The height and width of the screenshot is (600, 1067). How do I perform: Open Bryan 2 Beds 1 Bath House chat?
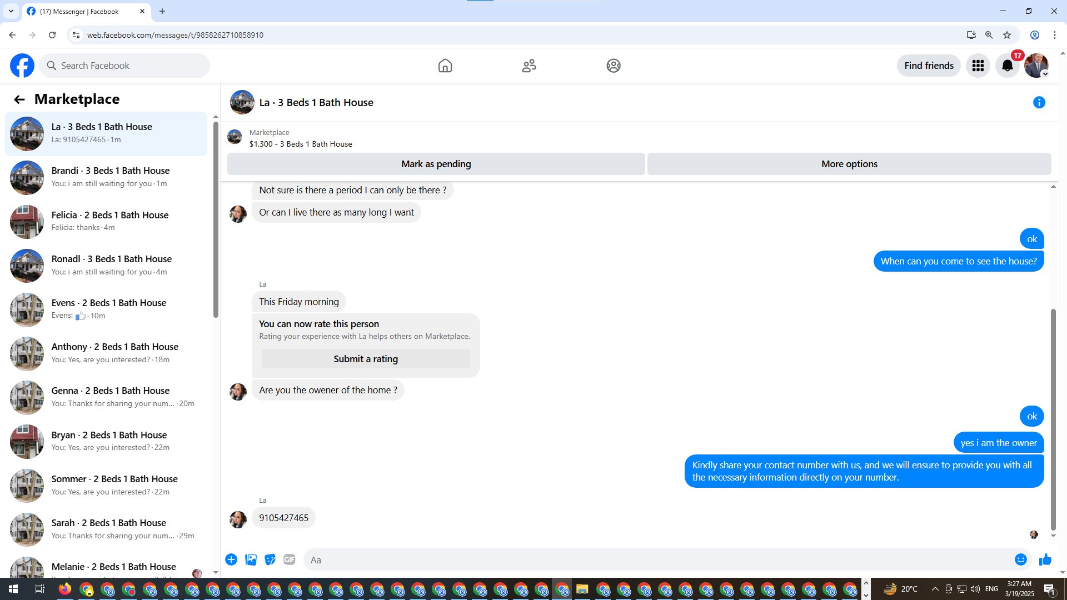(106, 442)
